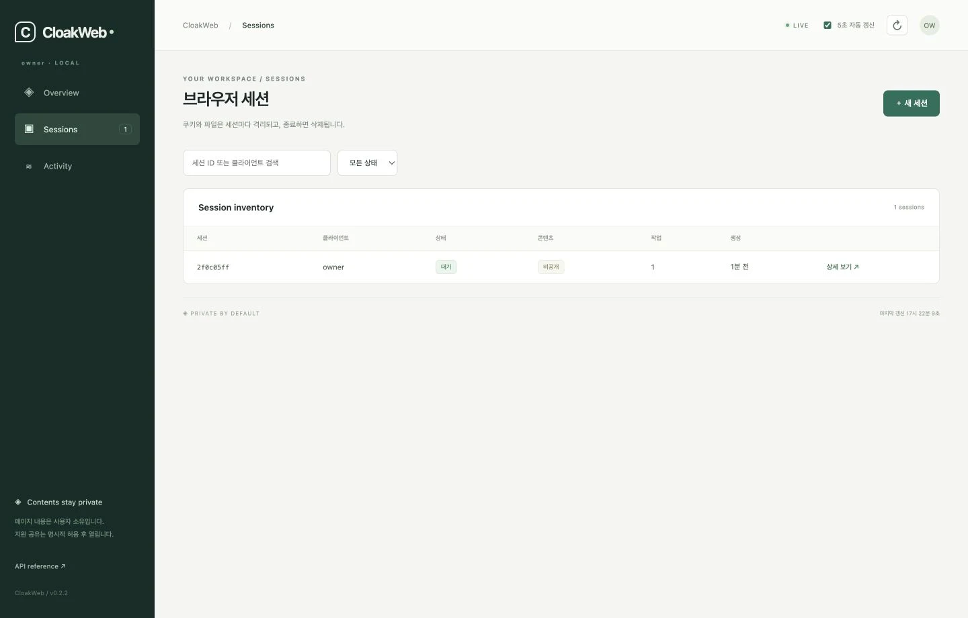Open the OW user avatar
Screen dimensions: 968x618
point(929,26)
